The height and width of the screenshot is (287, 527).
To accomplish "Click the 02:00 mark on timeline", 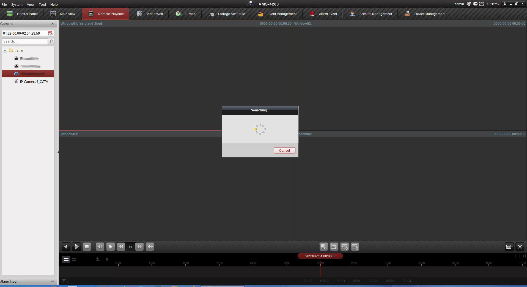I will (354, 263).
